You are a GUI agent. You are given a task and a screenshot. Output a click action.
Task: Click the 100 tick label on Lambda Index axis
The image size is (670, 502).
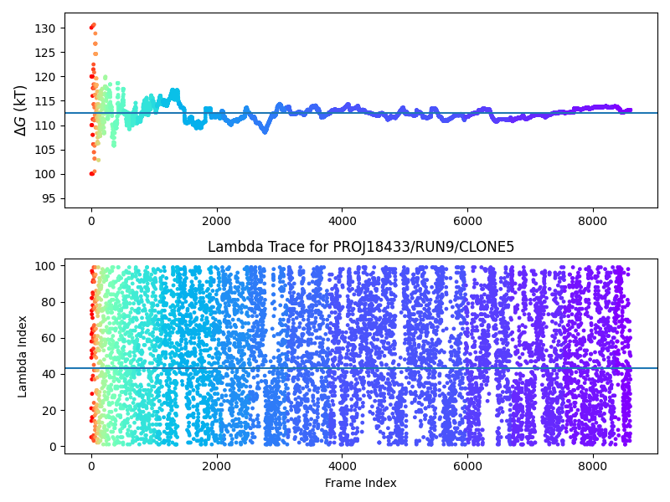coord(45,266)
